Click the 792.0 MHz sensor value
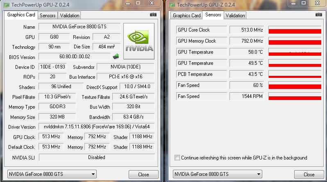 247,41
